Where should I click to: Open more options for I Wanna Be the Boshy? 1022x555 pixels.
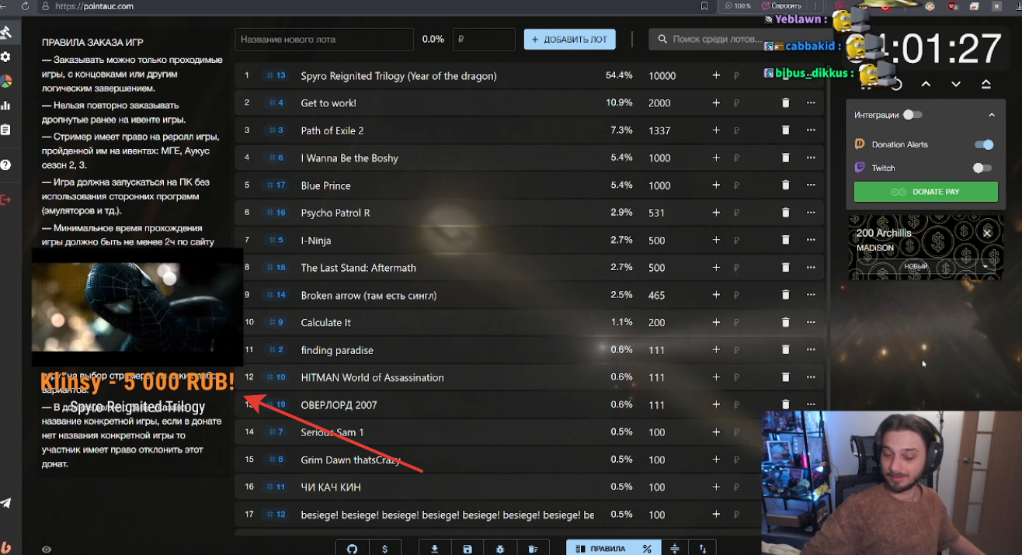811,158
